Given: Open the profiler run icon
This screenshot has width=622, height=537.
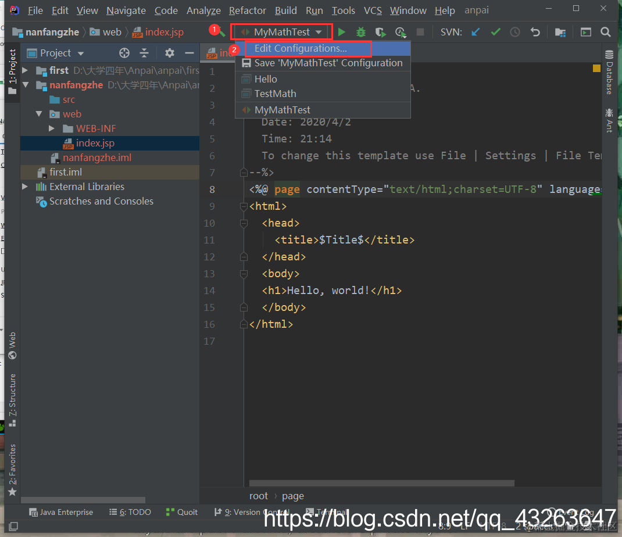Looking at the screenshot, I should 401,32.
